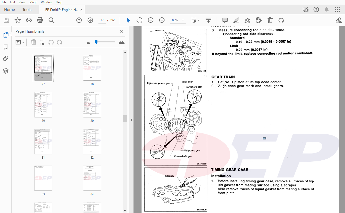The width and height of the screenshot is (345, 213).
Task: Zoom in with plus circle icon
Action: 162,20
